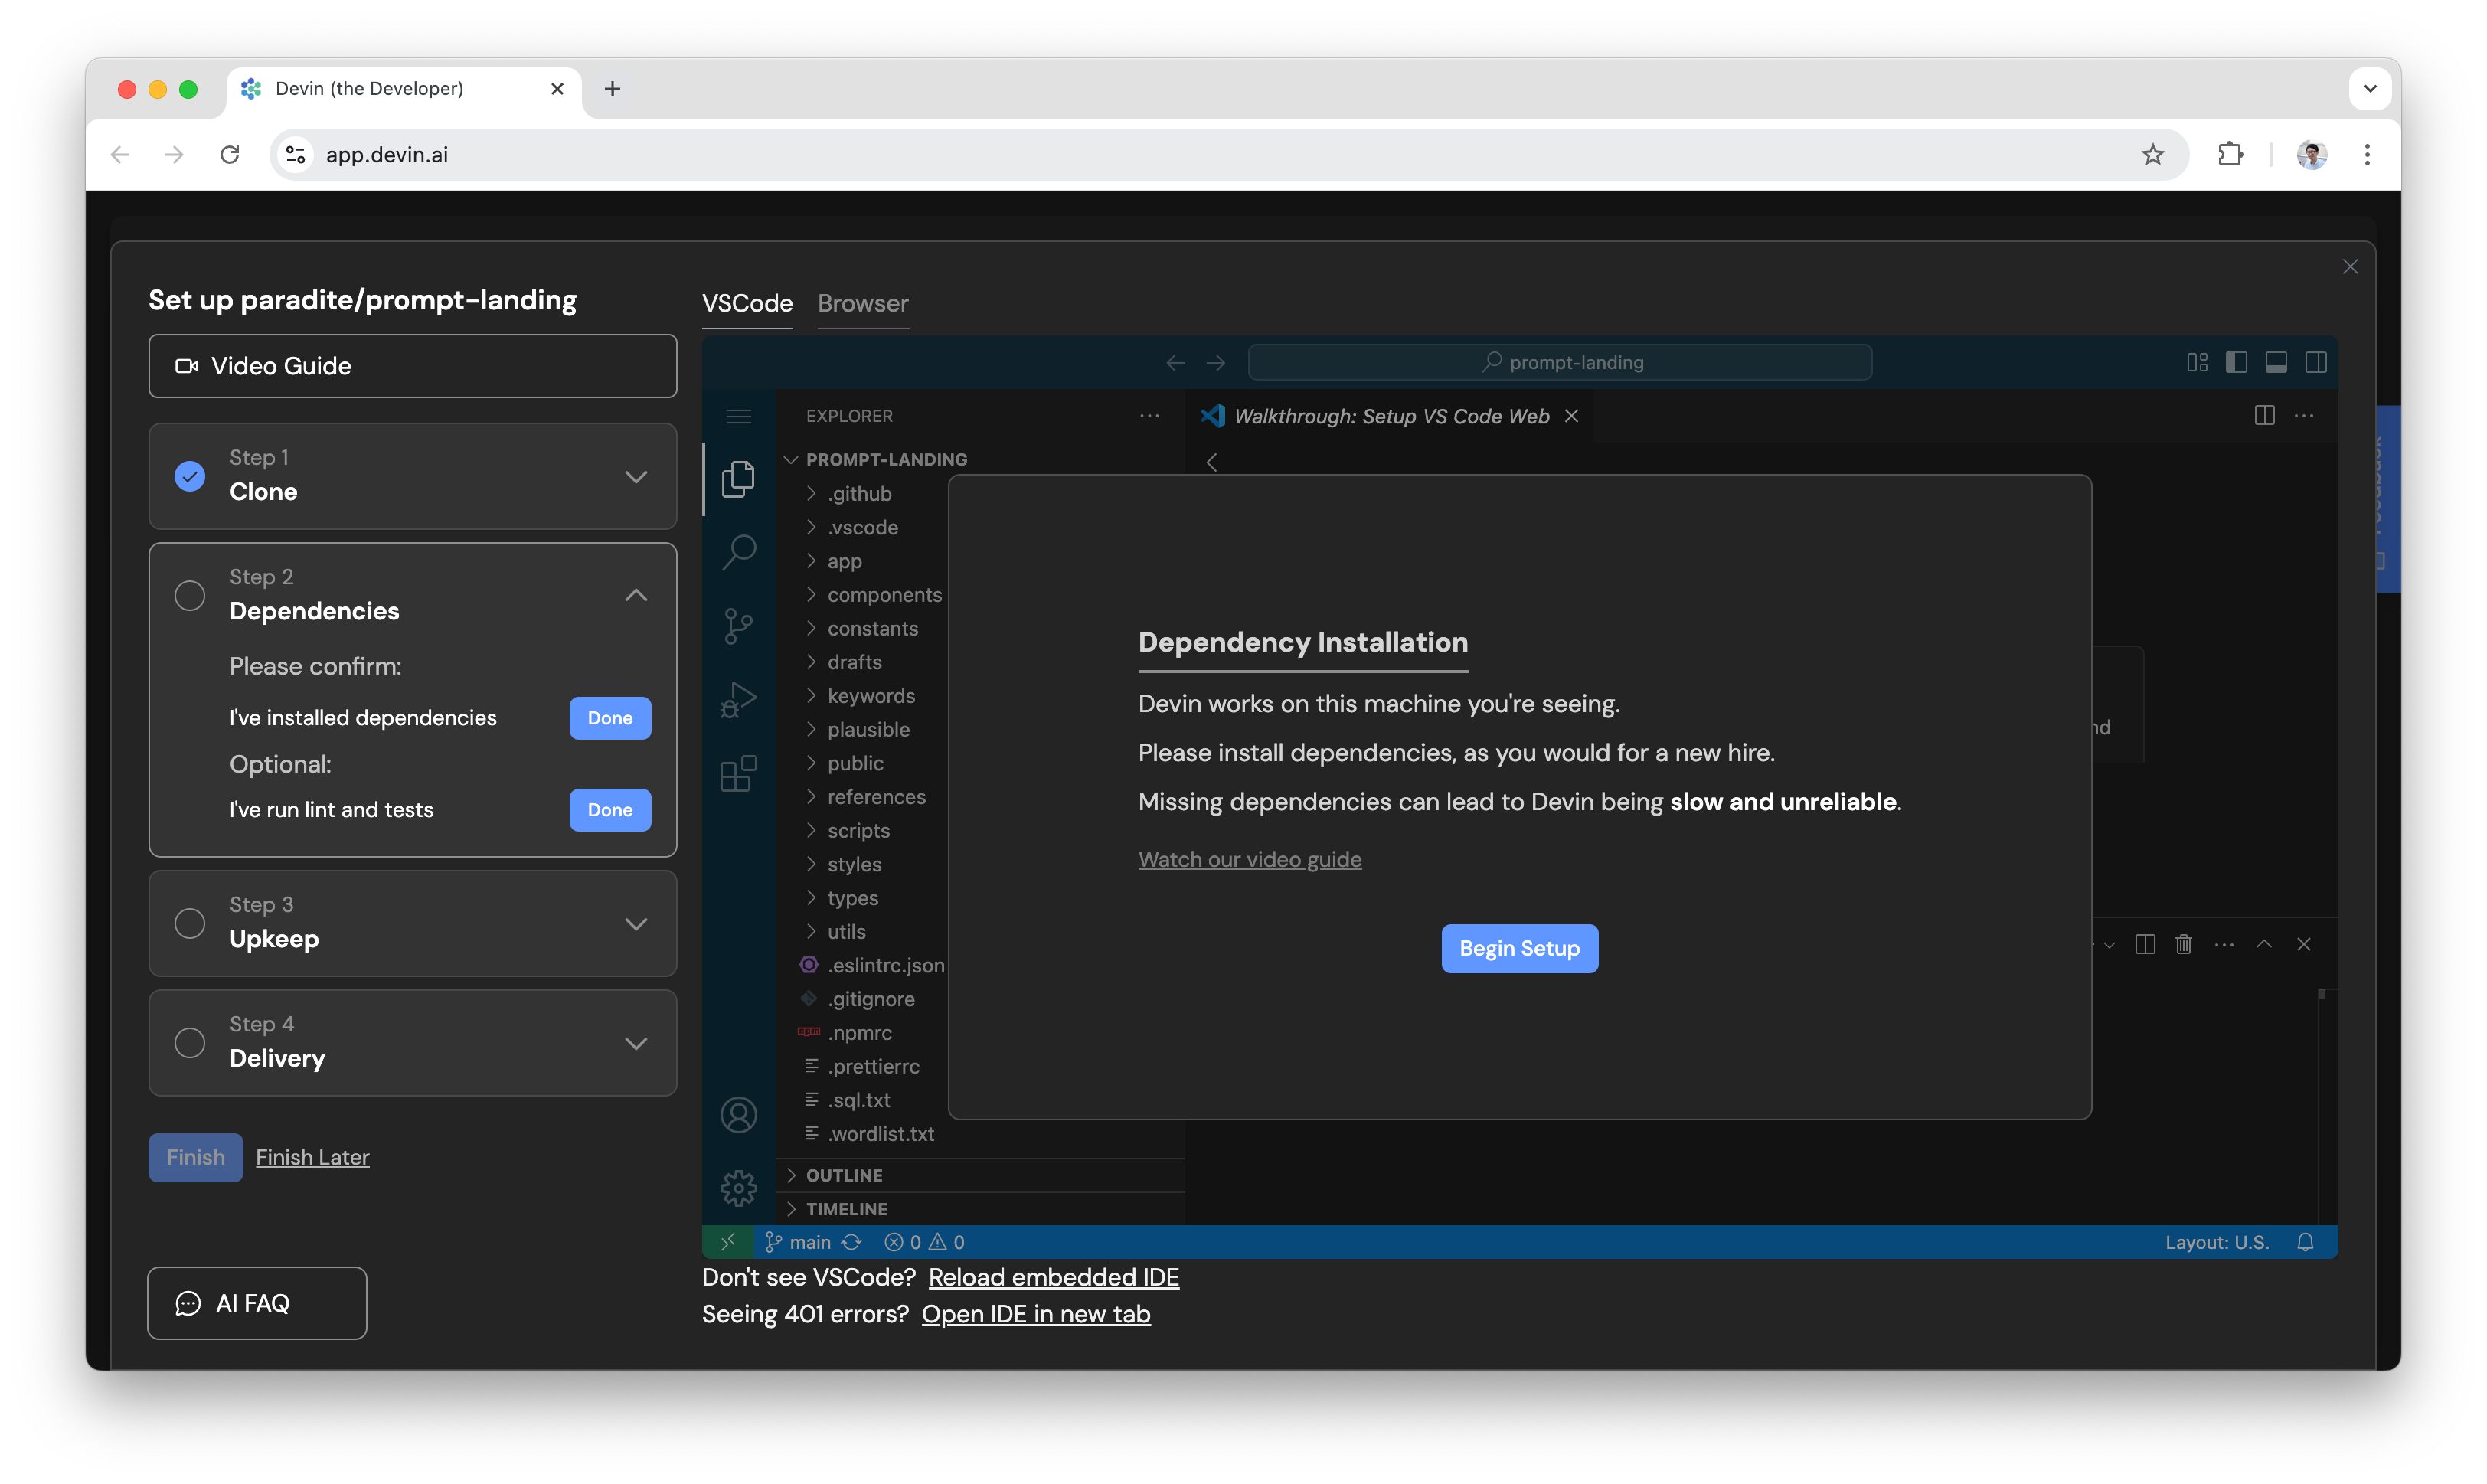Check the Step 4 Delivery circle
Image resolution: width=2487 pixels, height=1484 pixels.
[190, 1042]
